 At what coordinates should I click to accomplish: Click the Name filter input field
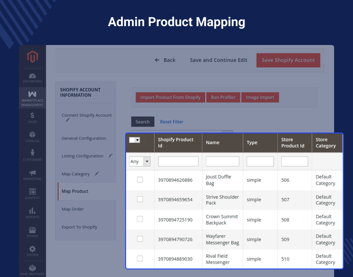(223, 161)
